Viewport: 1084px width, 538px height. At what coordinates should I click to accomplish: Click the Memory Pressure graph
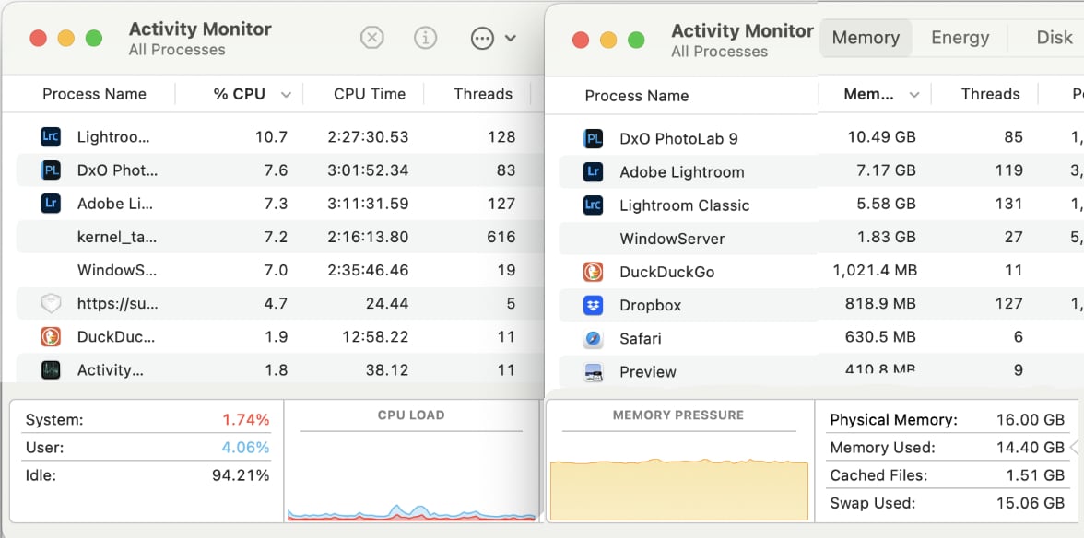[x=678, y=488]
